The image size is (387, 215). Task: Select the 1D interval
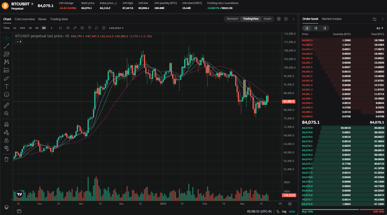click(x=44, y=28)
